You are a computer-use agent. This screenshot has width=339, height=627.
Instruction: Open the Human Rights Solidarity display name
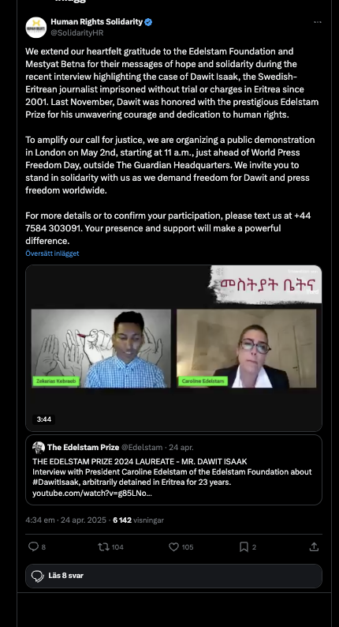pyautogui.click(x=97, y=21)
